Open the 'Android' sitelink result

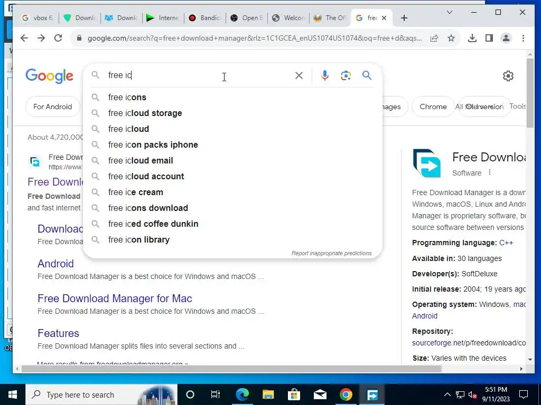click(x=55, y=264)
